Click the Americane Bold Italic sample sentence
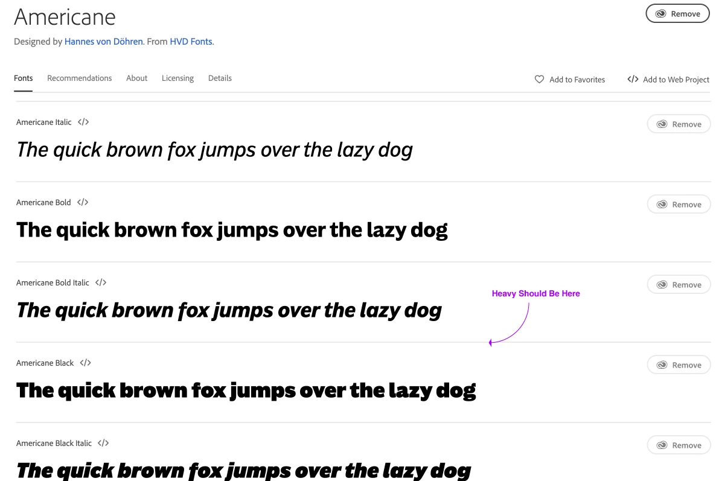Screen dimensions: 716x481 tap(229, 311)
